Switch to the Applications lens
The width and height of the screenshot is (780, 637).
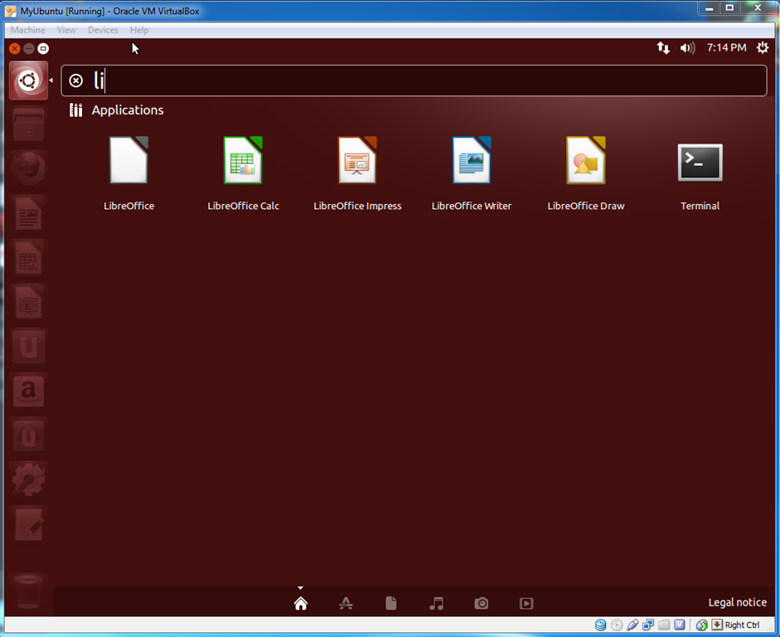click(x=346, y=603)
